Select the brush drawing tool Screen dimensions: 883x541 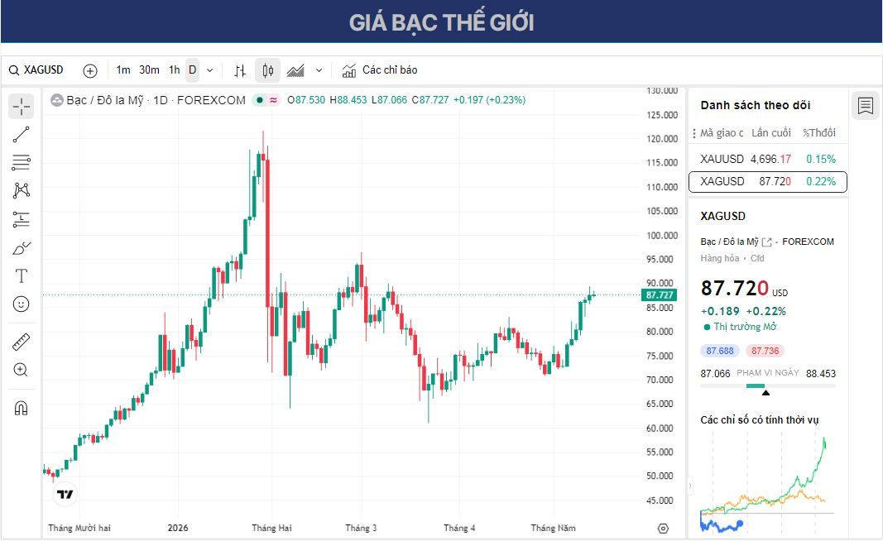(x=21, y=247)
